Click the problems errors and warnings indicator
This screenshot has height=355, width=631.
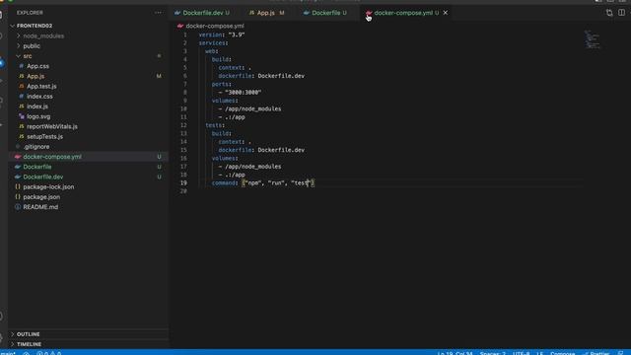(48, 353)
